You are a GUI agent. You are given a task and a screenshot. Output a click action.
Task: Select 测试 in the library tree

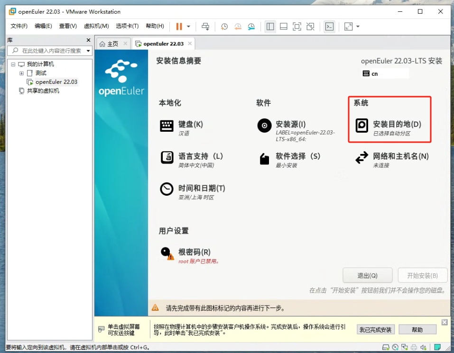(x=40, y=73)
